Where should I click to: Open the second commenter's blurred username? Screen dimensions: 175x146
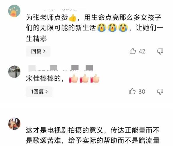tap(61, 68)
